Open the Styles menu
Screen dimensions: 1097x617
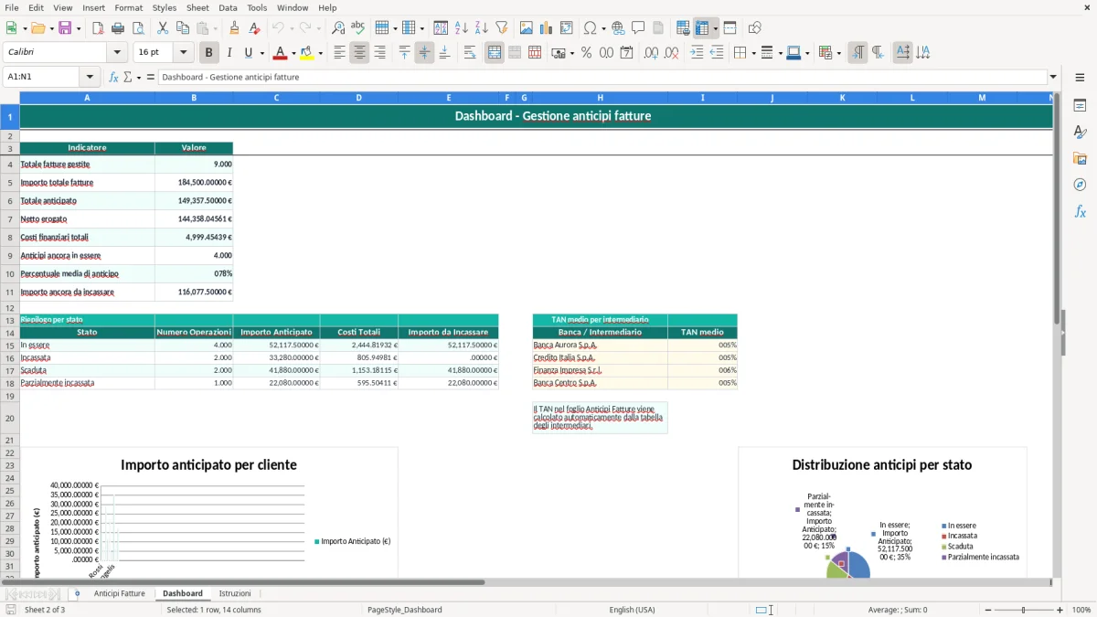point(165,7)
